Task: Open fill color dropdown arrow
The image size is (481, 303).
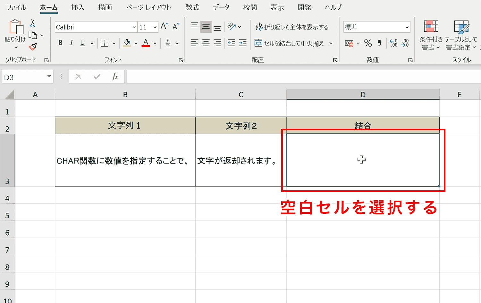Action: (136, 43)
